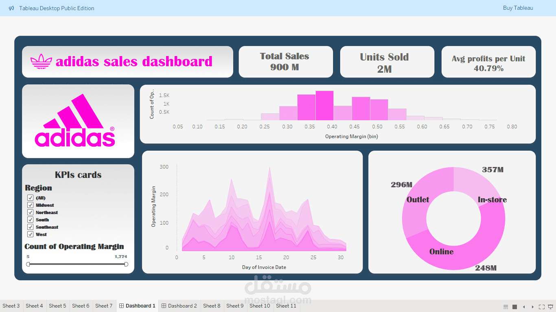Click the pink adidas trefoil icon in the title
This screenshot has width=556, height=312.
pos(41,62)
